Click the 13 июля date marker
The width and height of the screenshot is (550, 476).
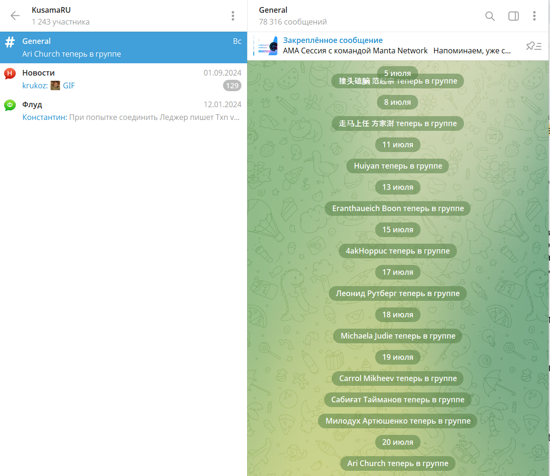(397, 187)
